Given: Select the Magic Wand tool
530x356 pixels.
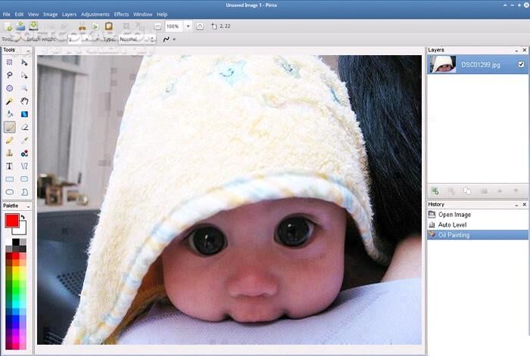Looking at the screenshot, I should pos(10,101).
